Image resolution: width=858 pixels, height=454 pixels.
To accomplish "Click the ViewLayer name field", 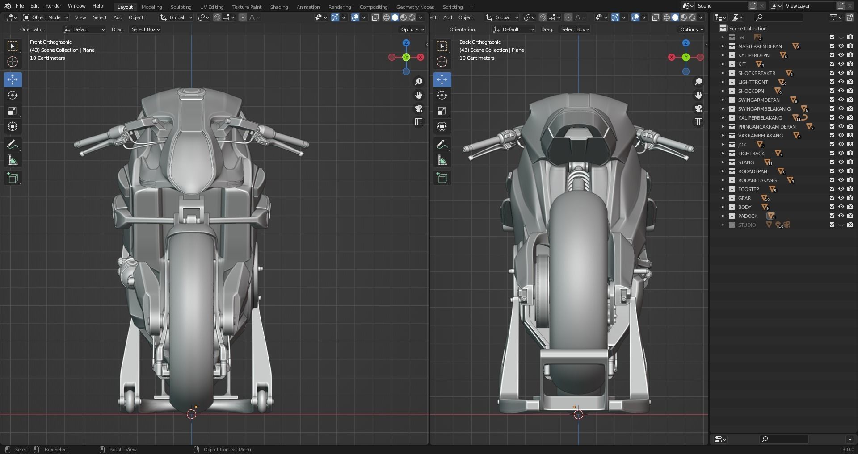I will coord(810,6).
